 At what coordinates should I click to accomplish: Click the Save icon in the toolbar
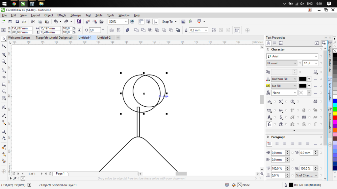[x=17, y=22]
